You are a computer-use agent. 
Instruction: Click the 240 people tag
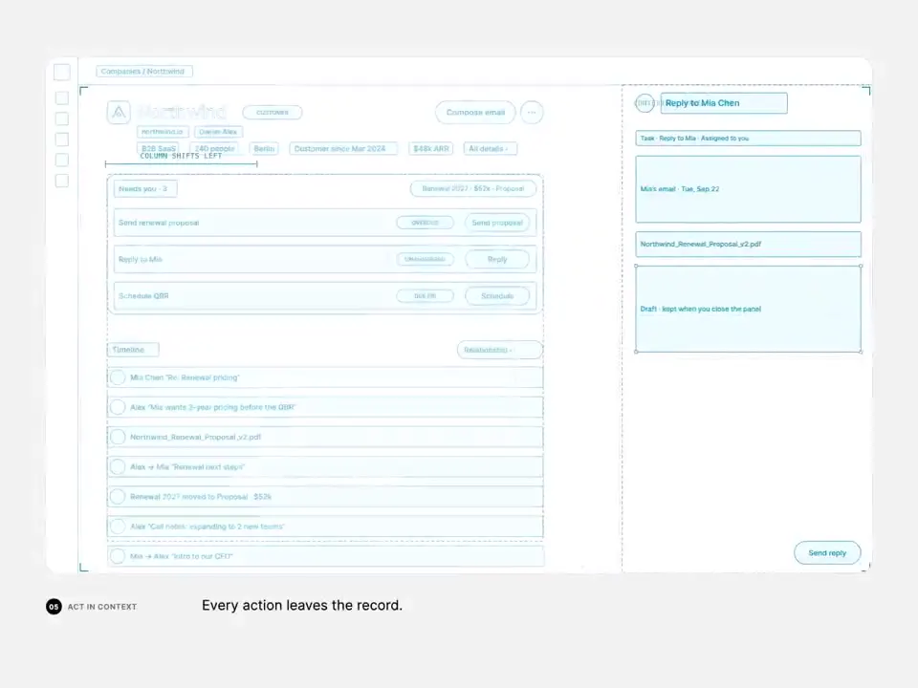point(215,149)
